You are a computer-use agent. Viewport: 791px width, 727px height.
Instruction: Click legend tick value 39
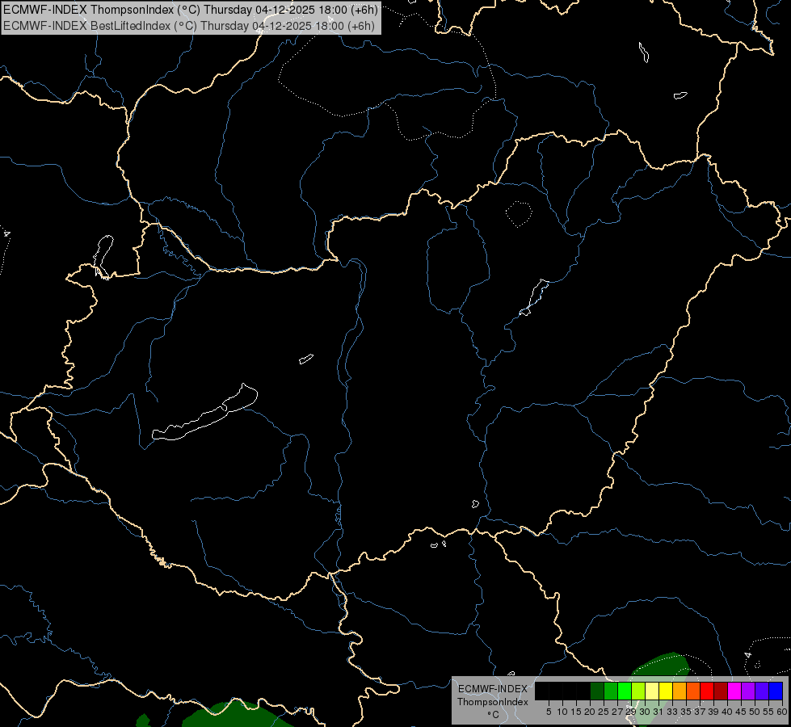pyautogui.click(x=713, y=712)
